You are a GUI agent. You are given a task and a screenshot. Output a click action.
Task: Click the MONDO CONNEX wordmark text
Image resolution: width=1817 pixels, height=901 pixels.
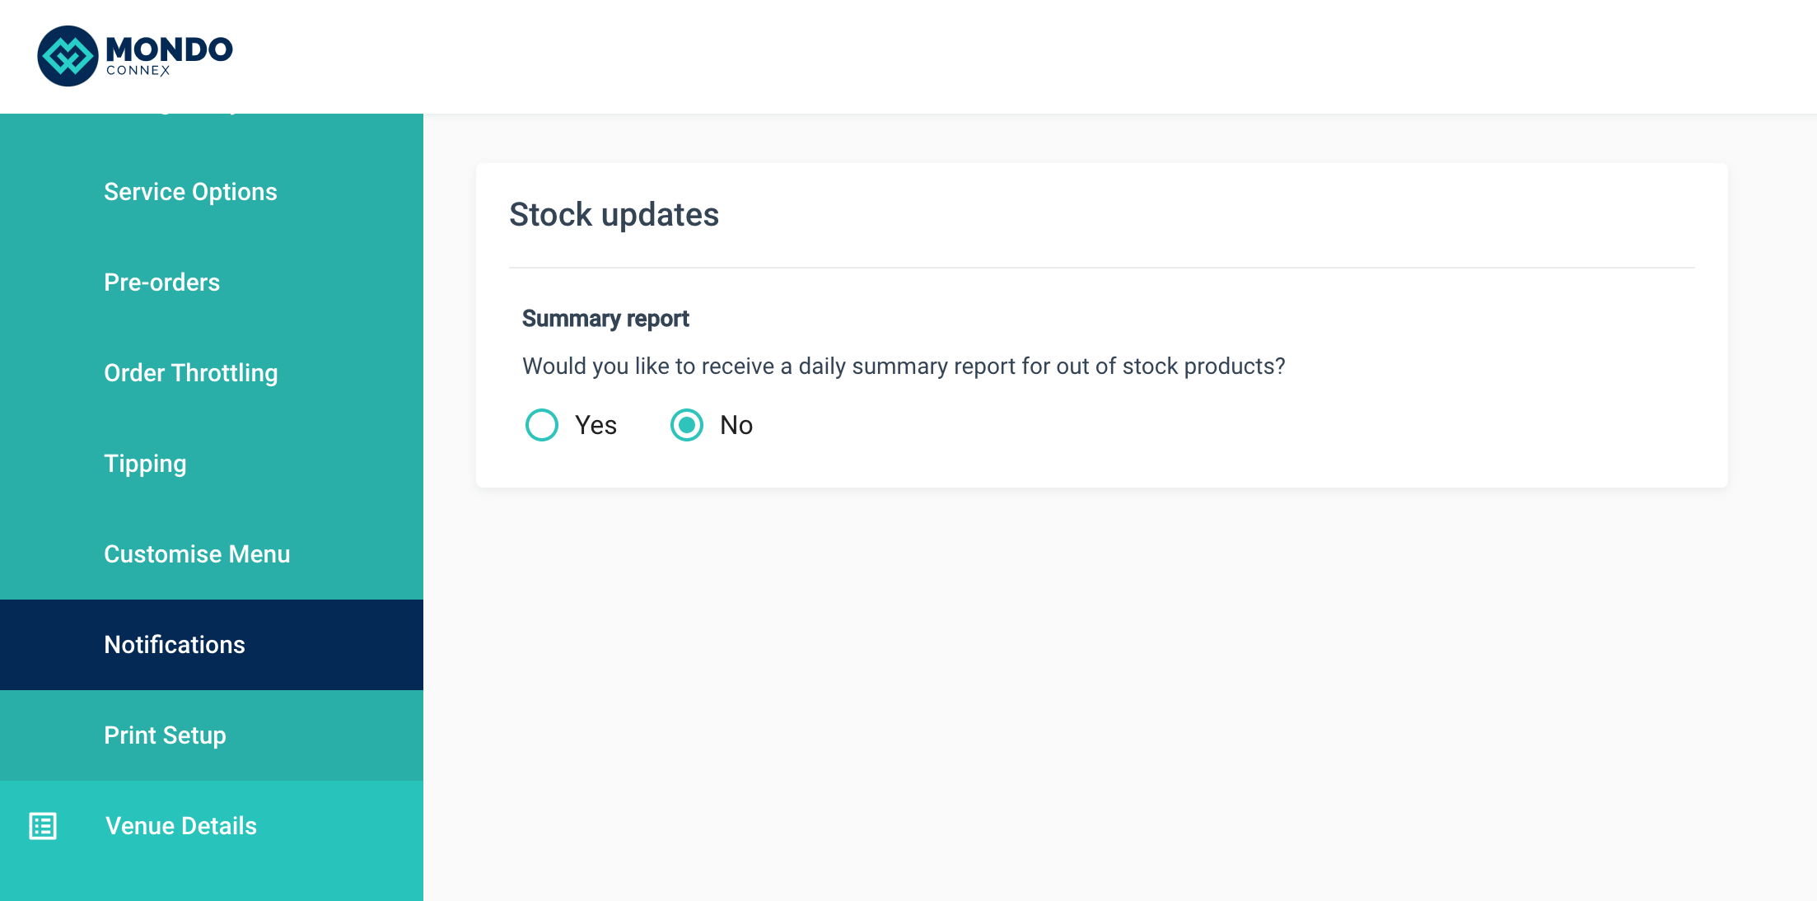[x=169, y=54]
